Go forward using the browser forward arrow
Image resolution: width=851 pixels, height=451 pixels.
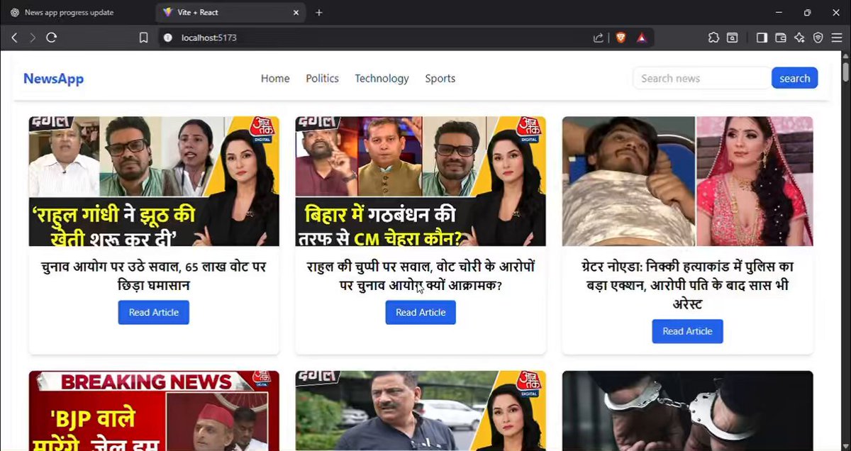pyautogui.click(x=33, y=38)
